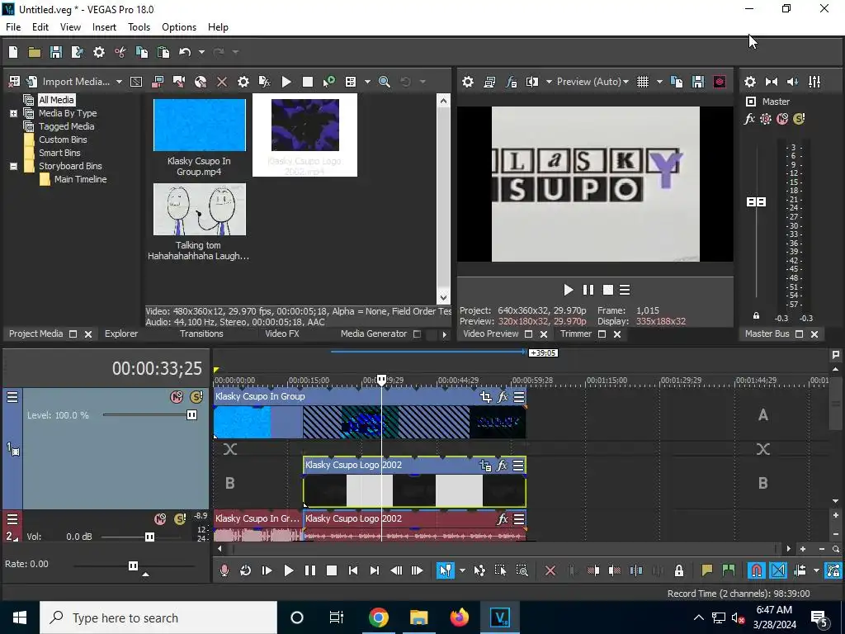
Task: Click the Record microphone button
Action: click(224, 570)
